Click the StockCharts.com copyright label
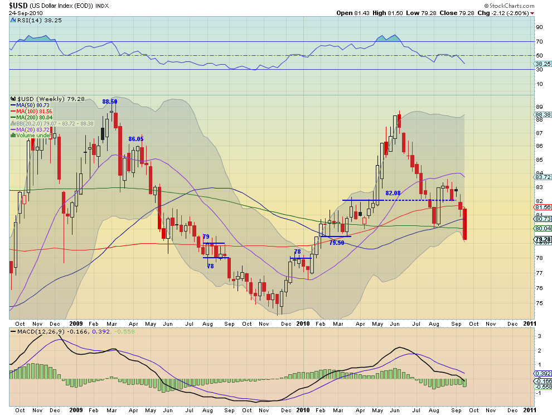Screen dimensions: 552x415 pyautogui.click(x=509, y=6)
